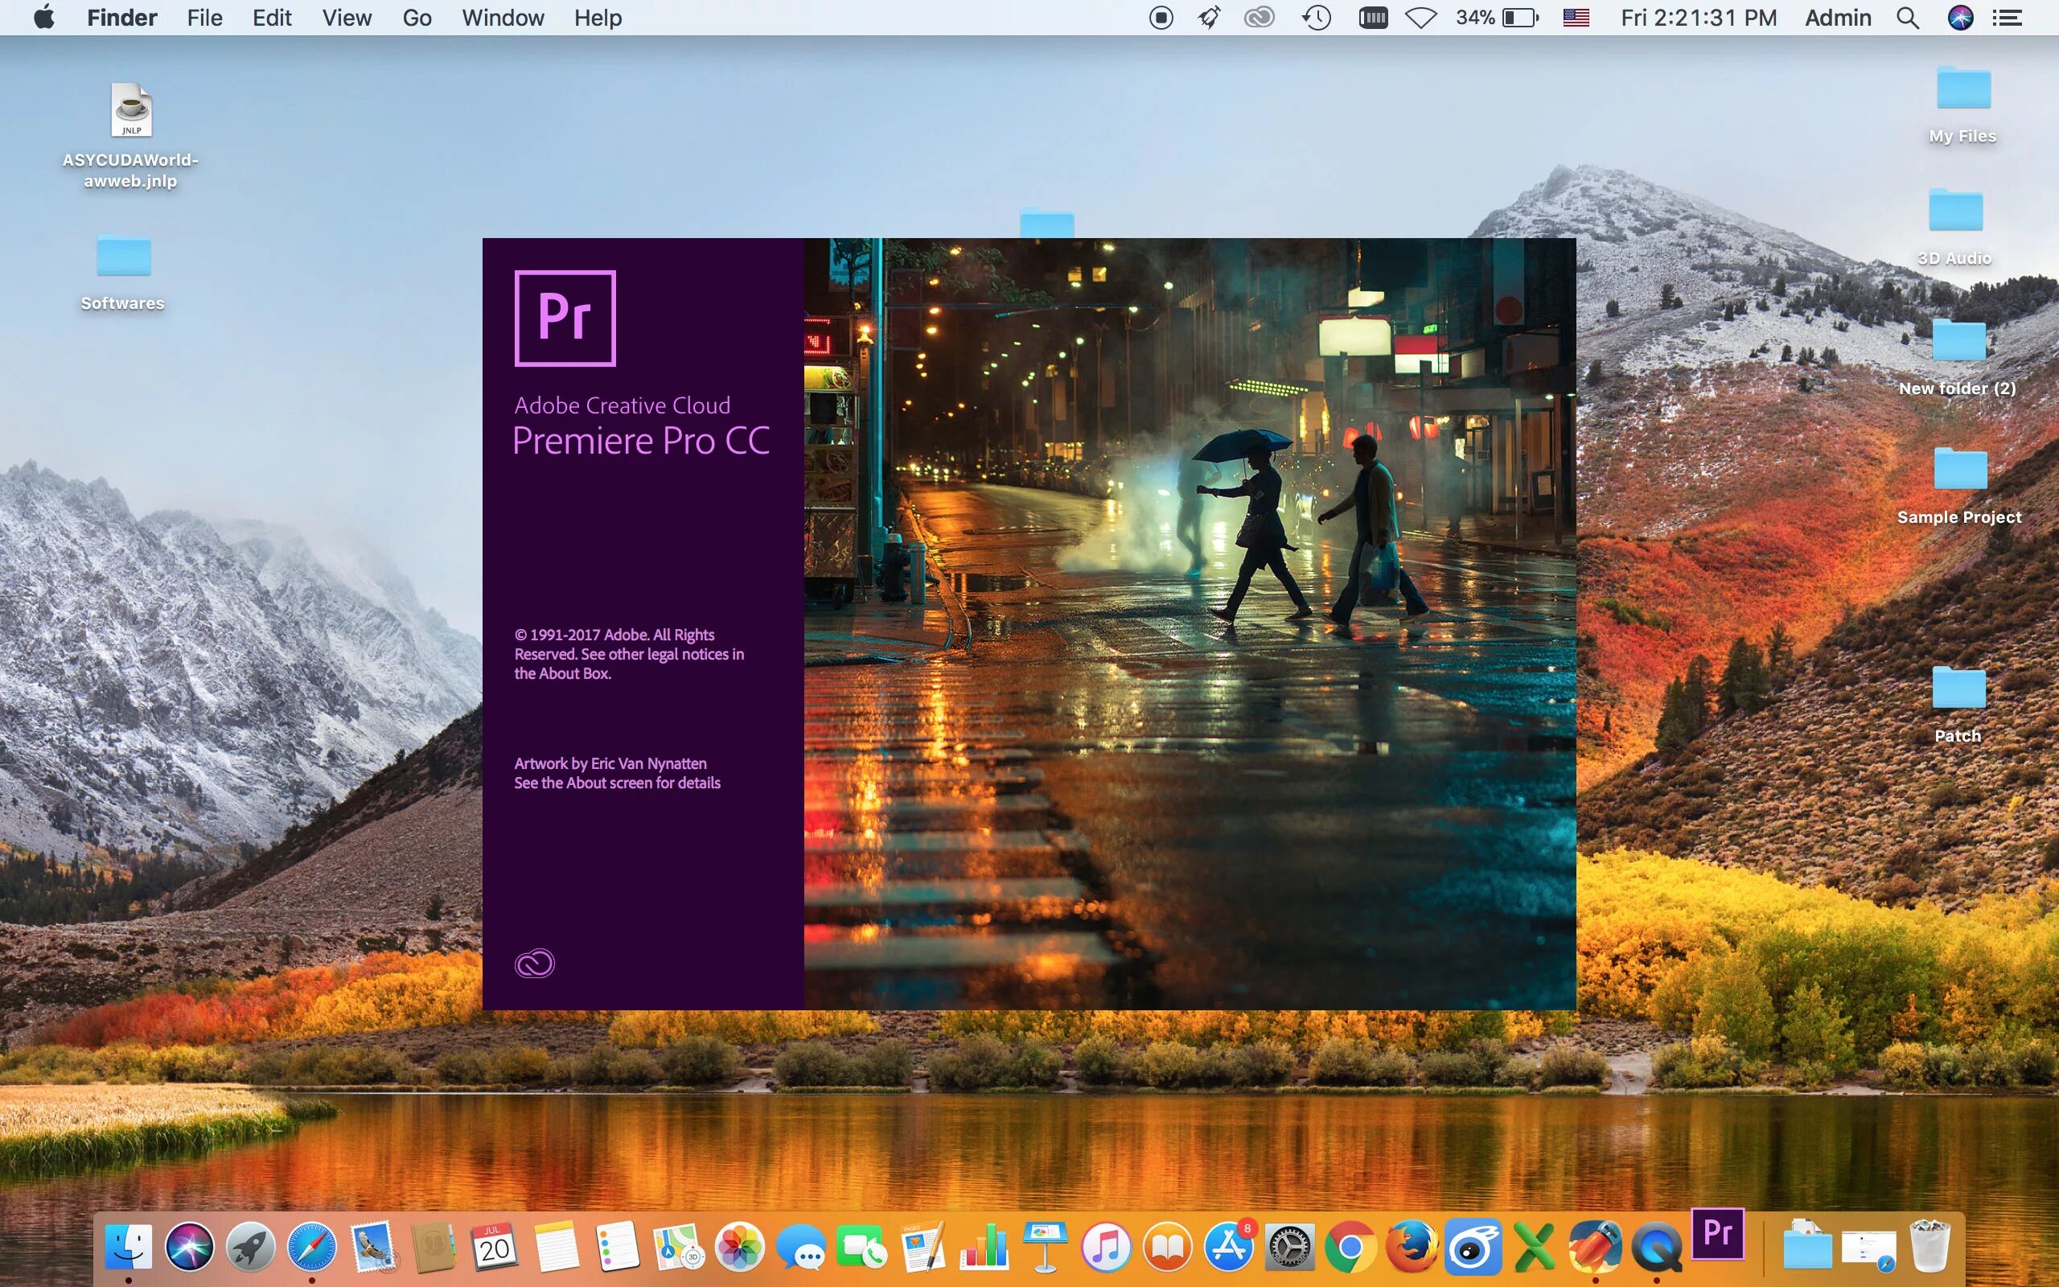Open the Wi-Fi status menu
Screen dimensions: 2059x1287
(x=1420, y=18)
